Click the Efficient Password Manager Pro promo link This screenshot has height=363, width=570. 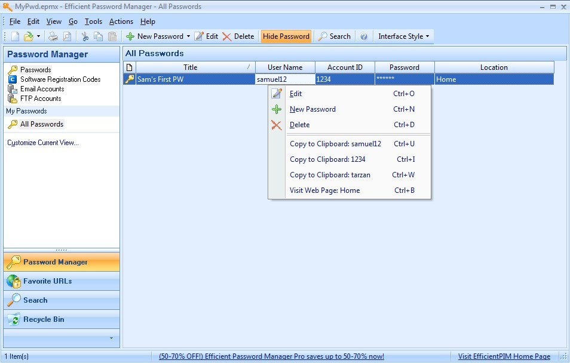coord(271,356)
